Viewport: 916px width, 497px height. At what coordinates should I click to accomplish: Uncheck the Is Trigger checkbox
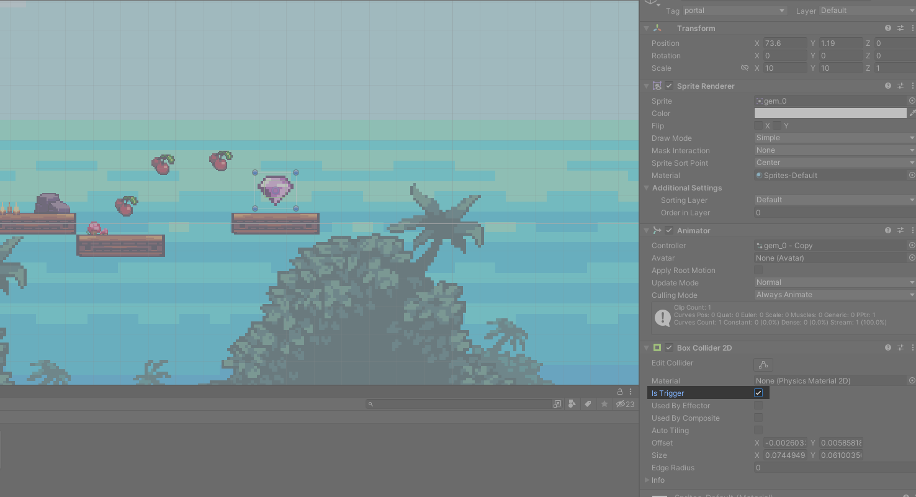(758, 393)
